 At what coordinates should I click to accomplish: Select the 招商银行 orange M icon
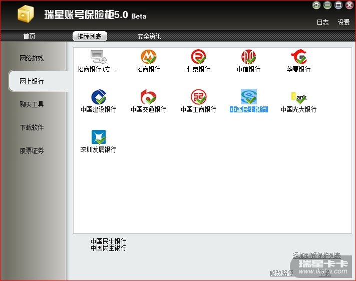coord(149,57)
